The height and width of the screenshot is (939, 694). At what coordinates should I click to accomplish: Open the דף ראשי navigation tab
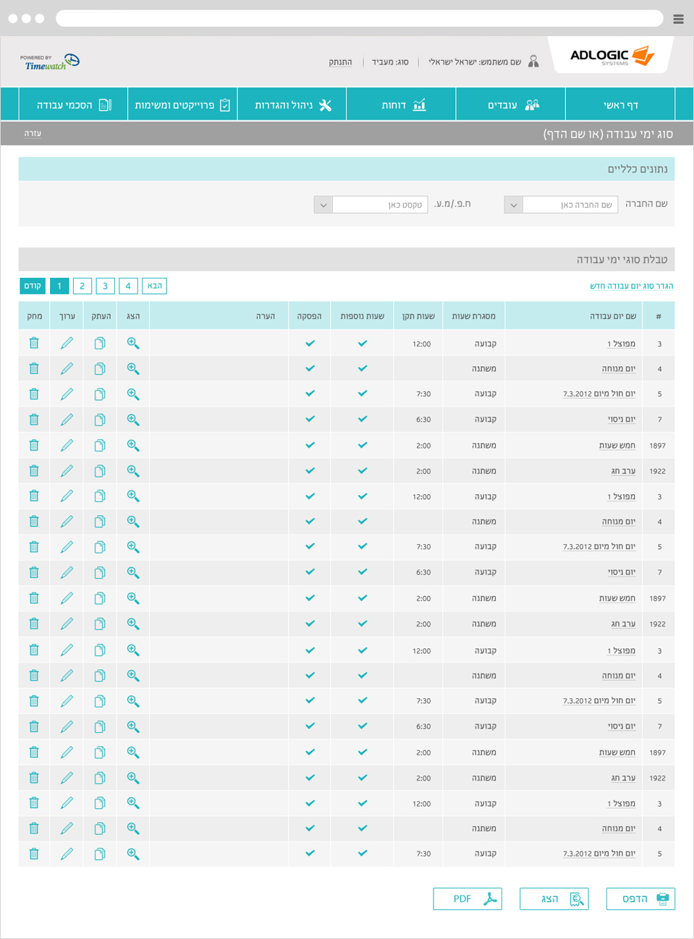(619, 105)
